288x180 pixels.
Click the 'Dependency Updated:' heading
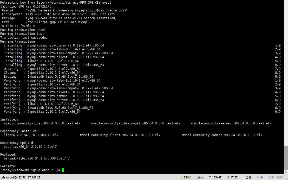pos(17,143)
